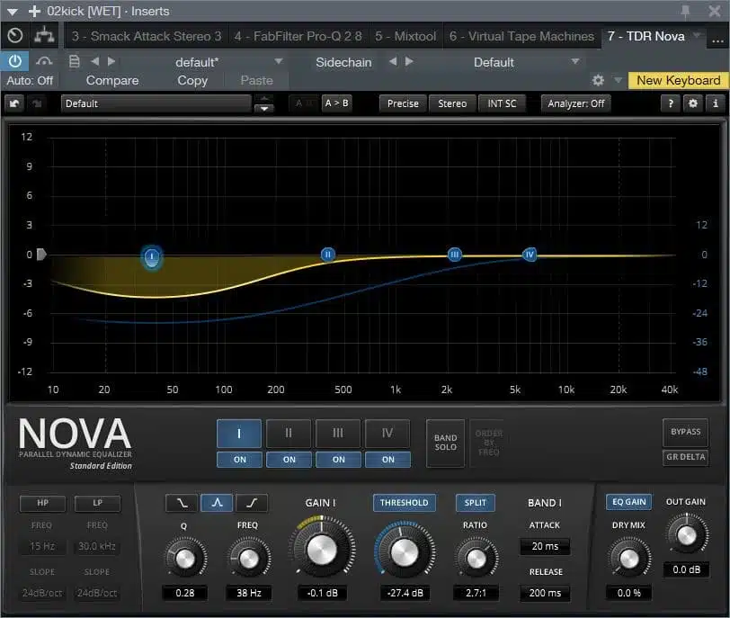The image size is (730, 618).
Task: Switch to 3 - Smack Attack Stereo 3 tab
Action: [147, 36]
